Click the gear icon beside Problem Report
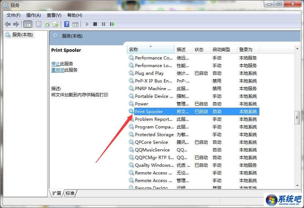Viewport: 304px width, 208px height. pos(132,119)
